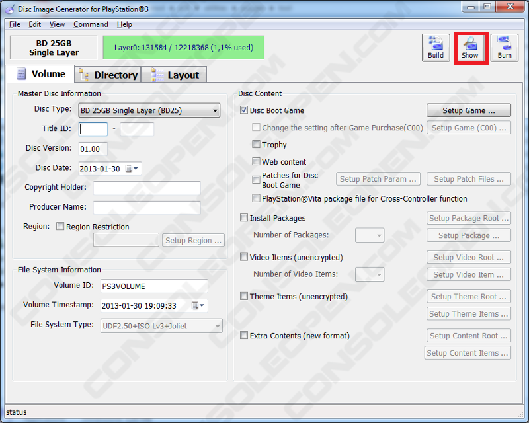Click the status text in status bar

(16, 412)
